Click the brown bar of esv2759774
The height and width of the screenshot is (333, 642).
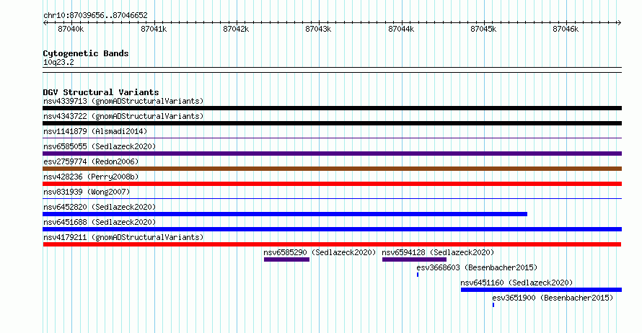tap(332, 169)
